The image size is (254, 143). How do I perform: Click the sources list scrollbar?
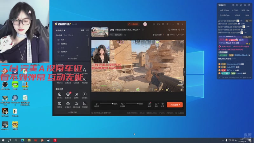[89, 42]
